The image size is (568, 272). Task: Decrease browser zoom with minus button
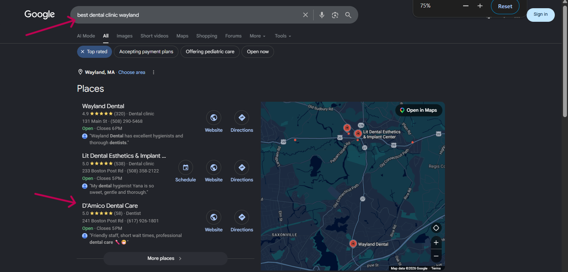pos(466,6)
